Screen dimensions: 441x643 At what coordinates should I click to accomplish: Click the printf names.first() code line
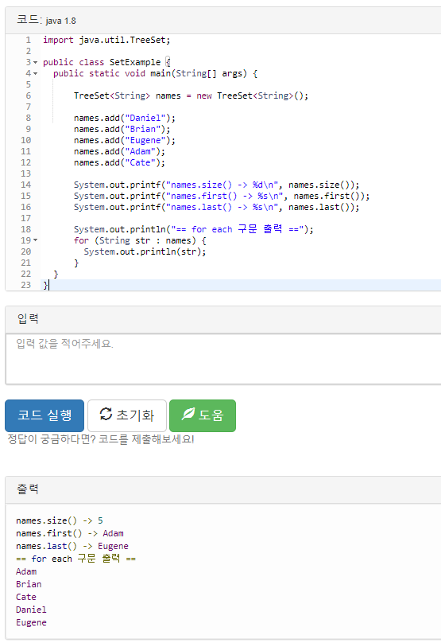pyautogui.click(x=222, y=196)
